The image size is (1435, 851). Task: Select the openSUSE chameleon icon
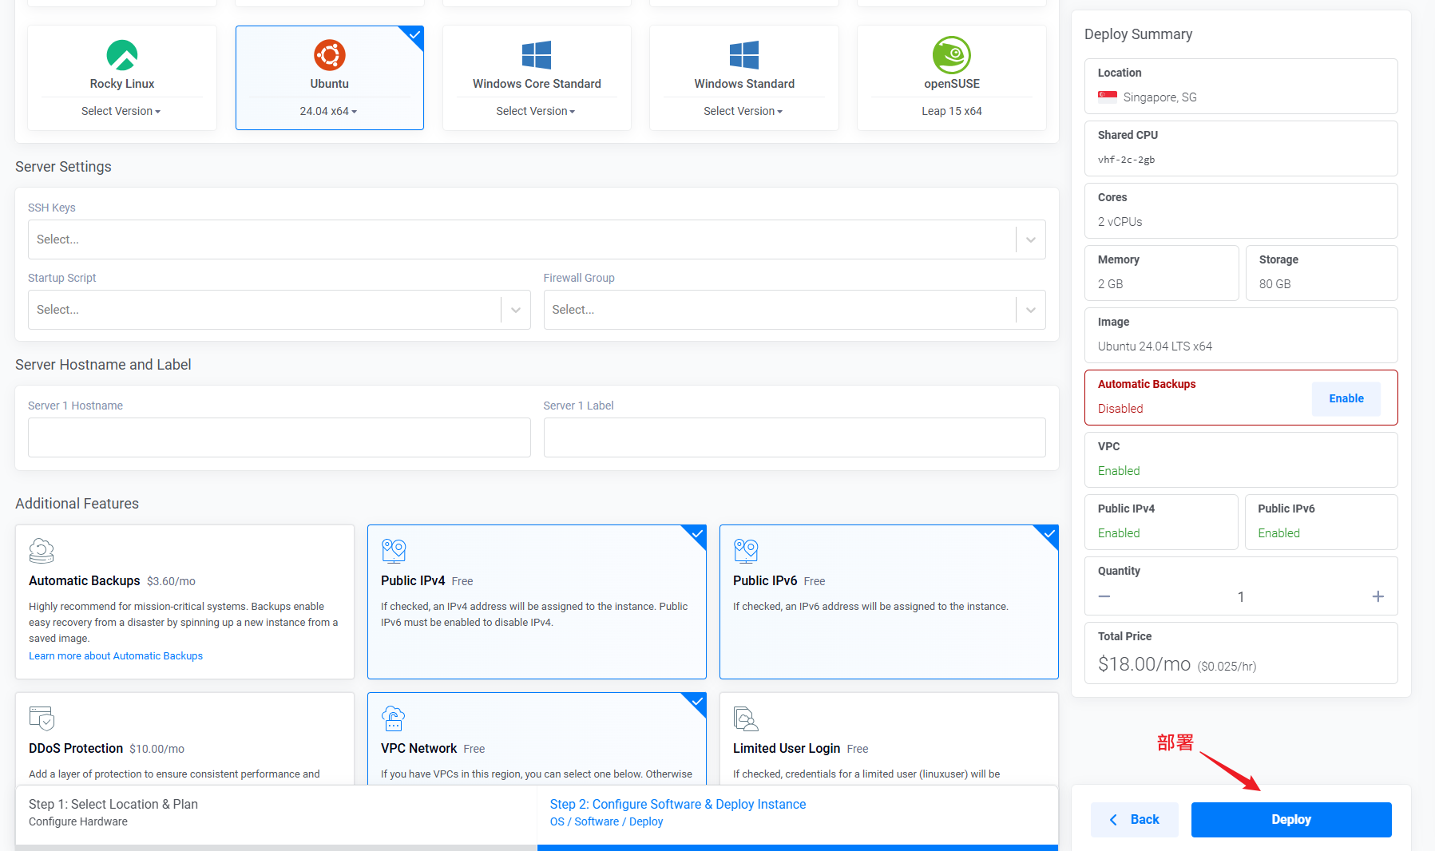[951, 55]
